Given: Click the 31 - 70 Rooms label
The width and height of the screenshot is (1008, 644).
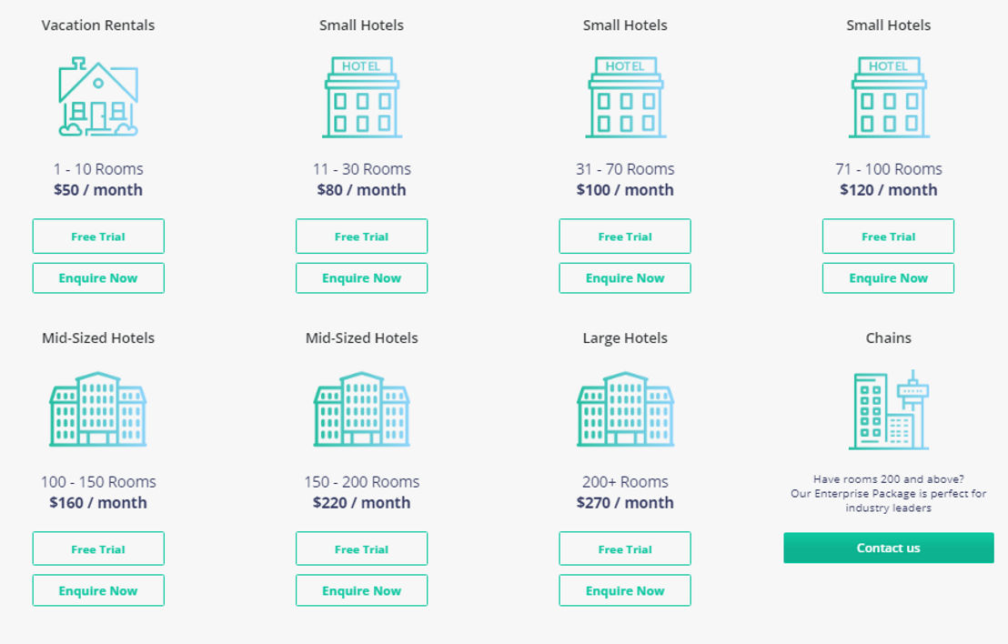Looking at the screenshot, I should 625,169.
